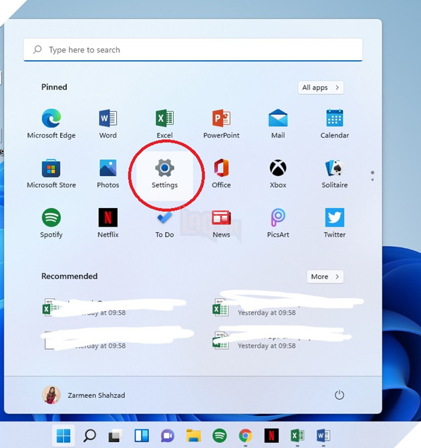Image resolution: width=421 pixels, height=448 pixels.
Task: Switch to Excel in taskbar
Action: [297, 436]
